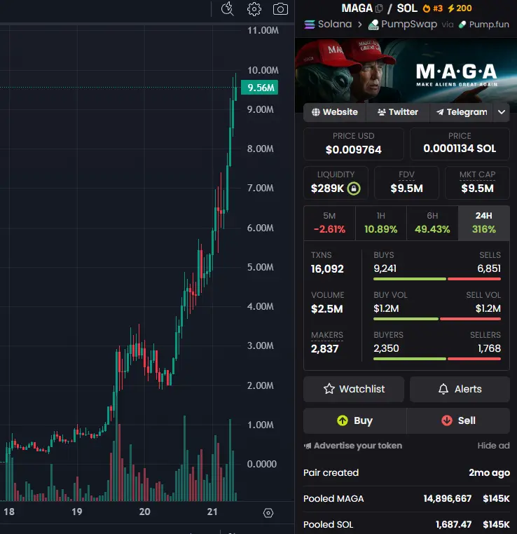Click the FDV $9.5M box

point(406,183)
